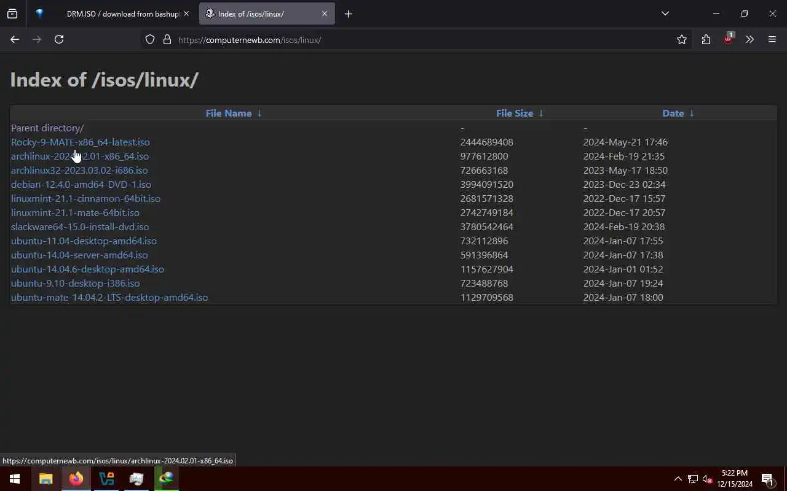Screen dimensions: 787x491
Task: Sort listing by Date
Action: click(x=673, y=113)
